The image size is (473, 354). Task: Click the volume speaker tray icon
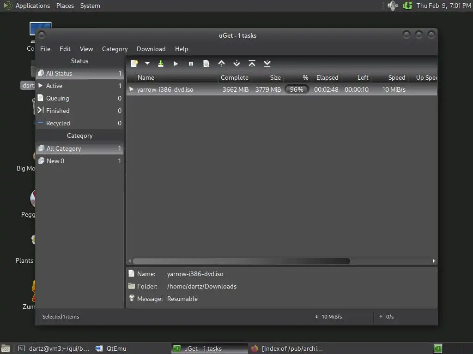[393, 6]
